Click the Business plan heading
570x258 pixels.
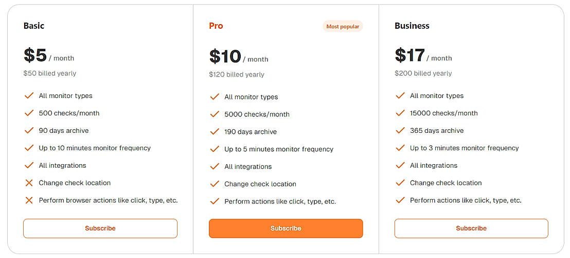tap(412, 26)
